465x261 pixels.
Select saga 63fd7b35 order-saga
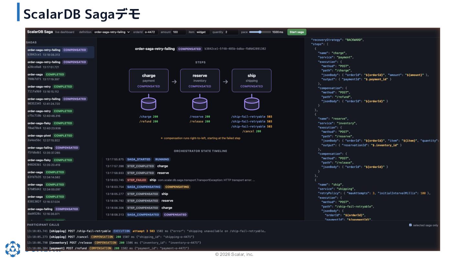pos(60,175)
